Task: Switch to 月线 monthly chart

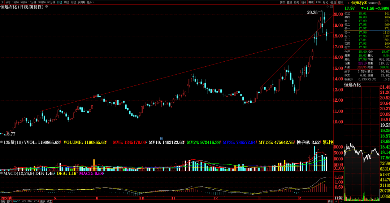Action: [73, 2]
